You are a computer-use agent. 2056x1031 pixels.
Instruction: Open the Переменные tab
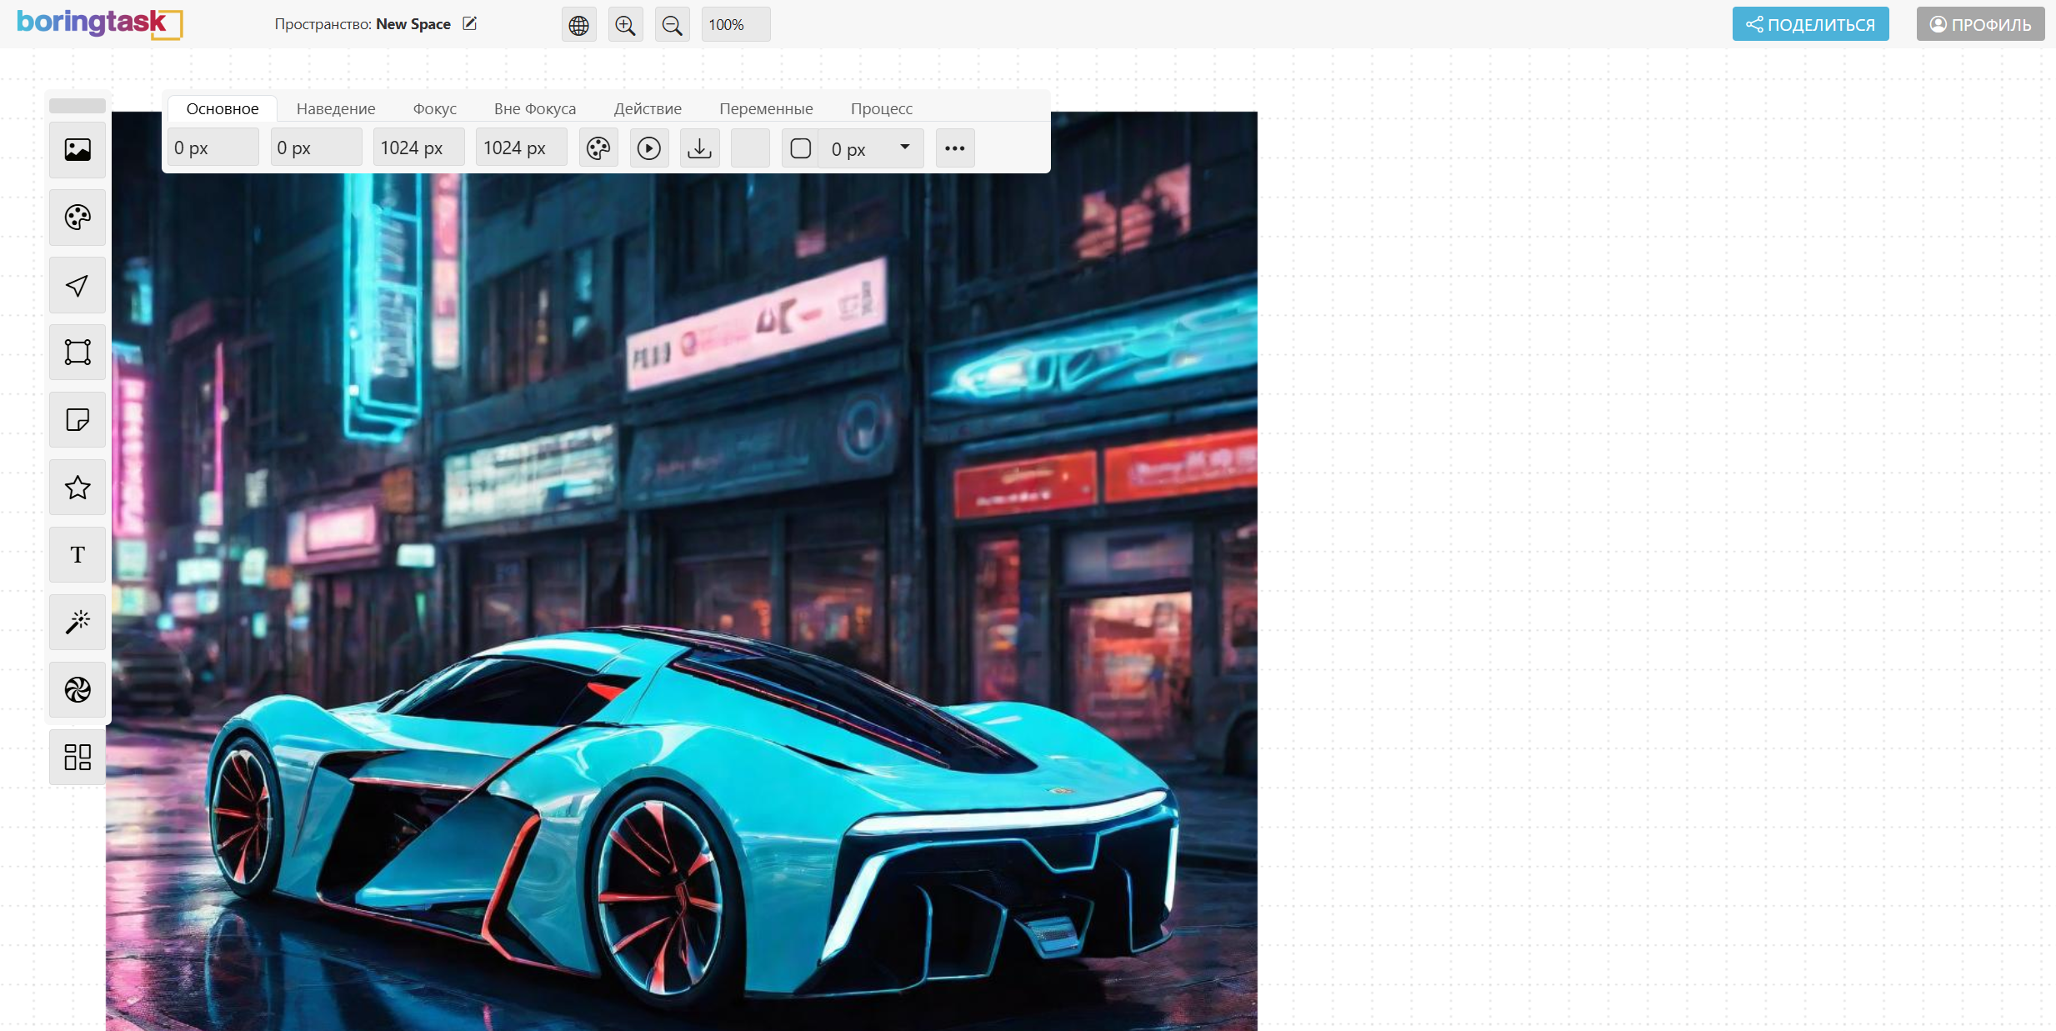point(766,108)
